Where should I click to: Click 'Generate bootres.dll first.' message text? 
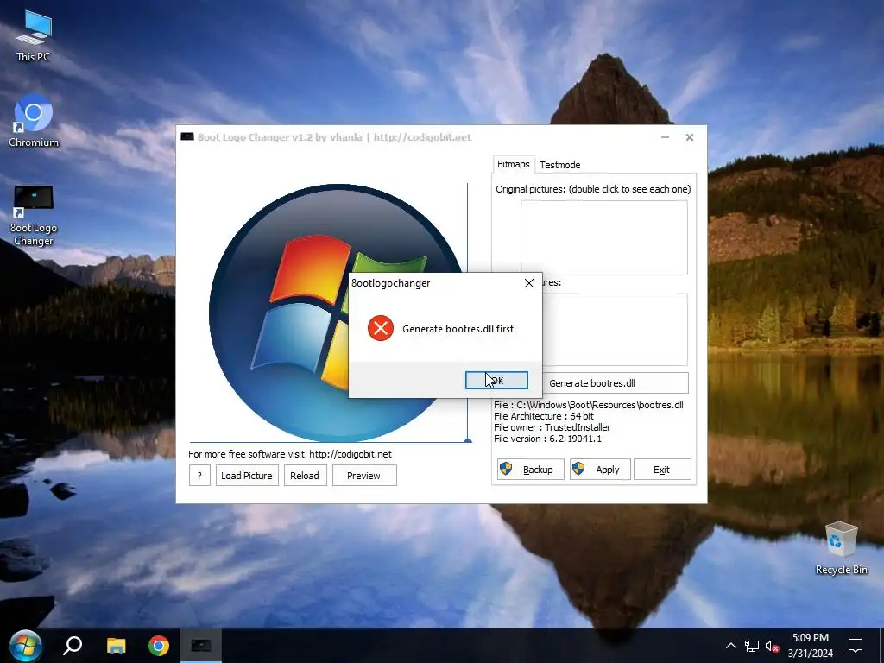point(459,329)
